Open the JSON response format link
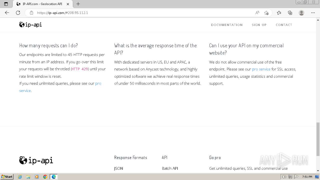Image resolution: width=320 pixels, height=180 pixels. click(118, 168)
